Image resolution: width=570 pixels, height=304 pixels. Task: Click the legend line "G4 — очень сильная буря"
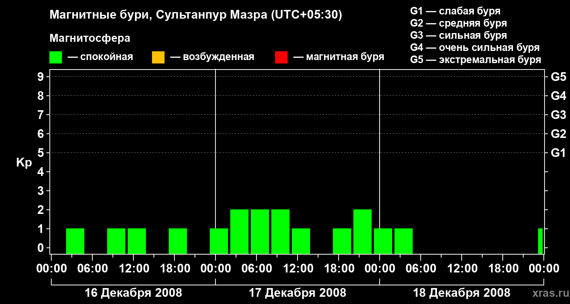click(475, 47)
